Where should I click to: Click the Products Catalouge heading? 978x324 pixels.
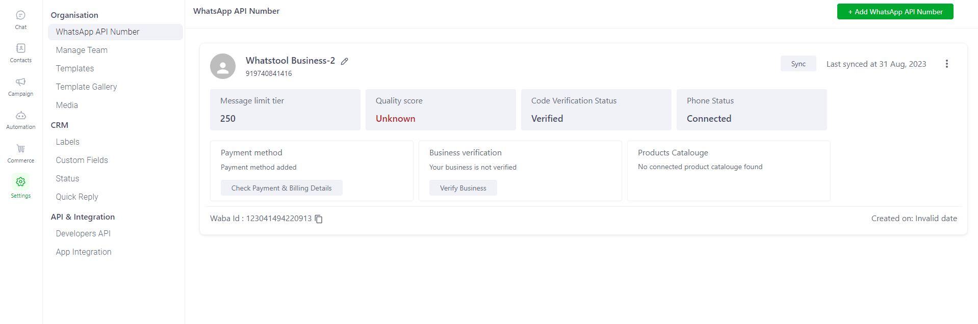pyautogui.click(x=673, y=153)
